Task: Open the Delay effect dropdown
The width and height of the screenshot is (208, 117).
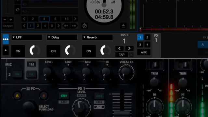Action: [x=62, y=37]
